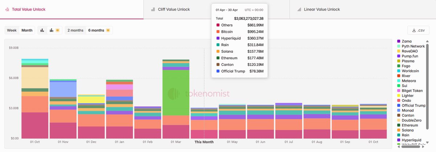Select the Week interval toggle
Image resolution: width=436 pixels, height=152 pixels.
click(12, 30)
